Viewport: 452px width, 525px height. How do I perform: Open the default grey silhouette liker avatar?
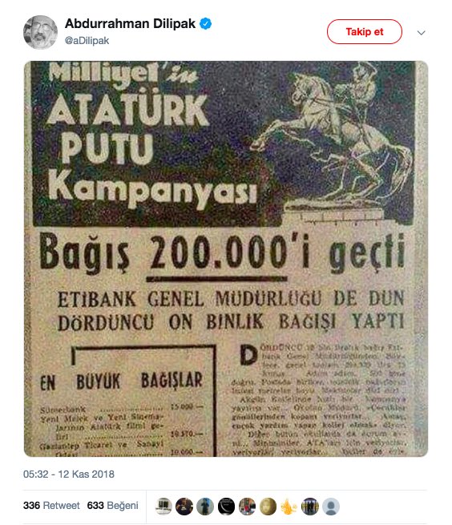[331, 506]
